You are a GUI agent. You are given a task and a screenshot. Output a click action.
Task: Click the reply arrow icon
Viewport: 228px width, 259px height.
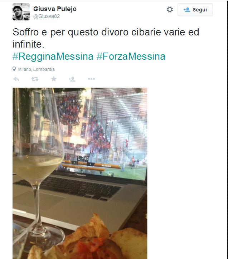pyautogui.click(x=16, y=79)
